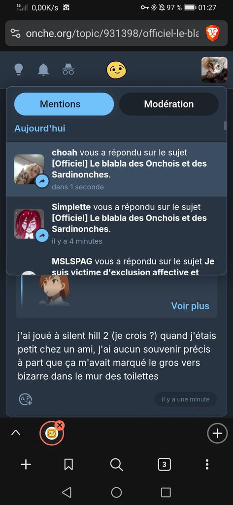Switch to the Mentions tab
The image size is (233, 505).
click(64, 104)
